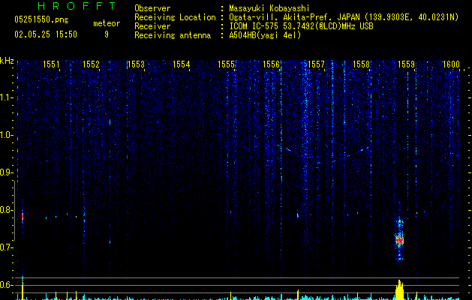The height and width of the screenshot is (300, 472).
Task: Click the small echo near 1556.5 at 0.8 kHz
Action: [x=297, y=214]
